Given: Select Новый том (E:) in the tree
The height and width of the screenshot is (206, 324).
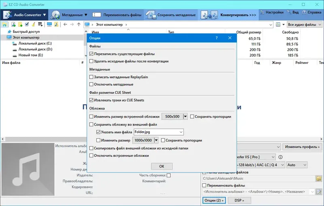Looking at the screenshot, I should tap(31, 55).
